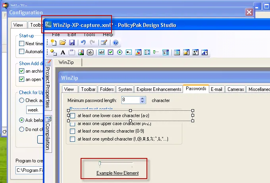Open the Explorer Enhancements tab
This screenshot has height=183, width=270.
(159, 89)
